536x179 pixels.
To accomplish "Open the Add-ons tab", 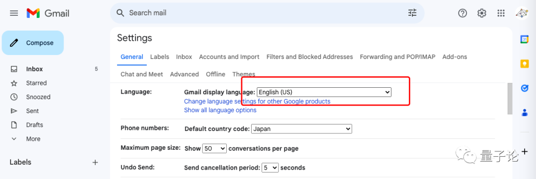I will [x=455, y=57].
